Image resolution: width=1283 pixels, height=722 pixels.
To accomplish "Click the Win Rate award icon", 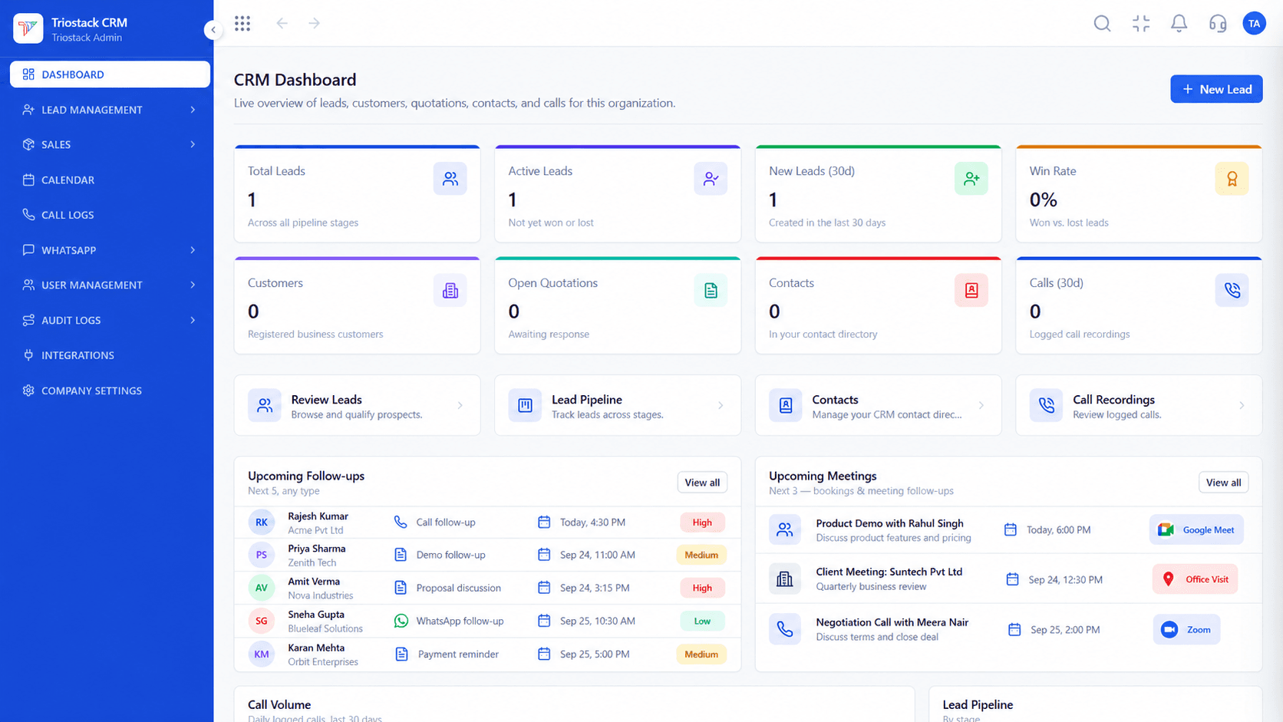I will (1232, 179).
